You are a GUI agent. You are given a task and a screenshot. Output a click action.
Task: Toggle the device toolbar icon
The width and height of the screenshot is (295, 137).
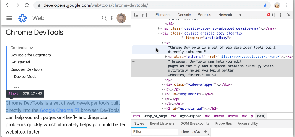pos(144,15)
